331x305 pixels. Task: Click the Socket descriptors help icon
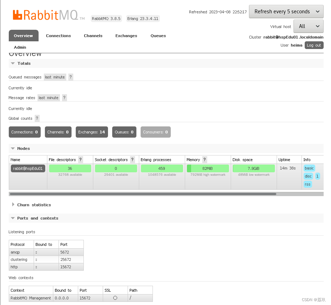point(132,159)
